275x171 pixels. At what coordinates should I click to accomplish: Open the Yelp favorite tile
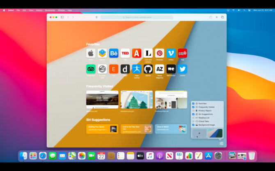182,53
